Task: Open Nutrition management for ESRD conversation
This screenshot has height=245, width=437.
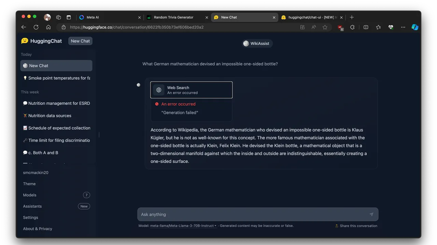Action: pos(56,103)
